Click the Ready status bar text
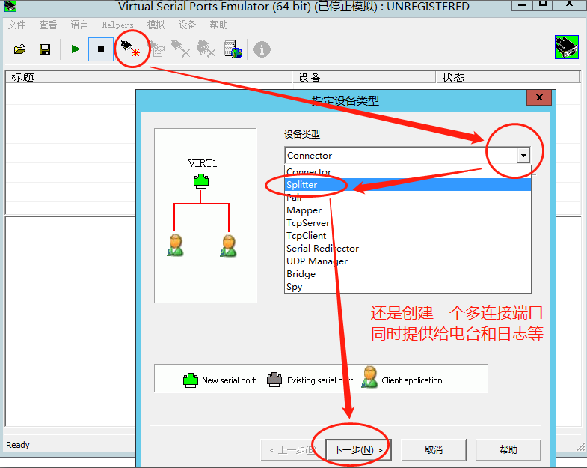The image size is (587, 468). pyautogui.click(x=18, y=445)
